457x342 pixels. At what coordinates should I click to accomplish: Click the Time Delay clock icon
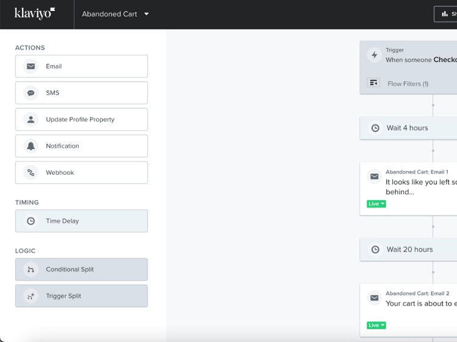point(31,221)
